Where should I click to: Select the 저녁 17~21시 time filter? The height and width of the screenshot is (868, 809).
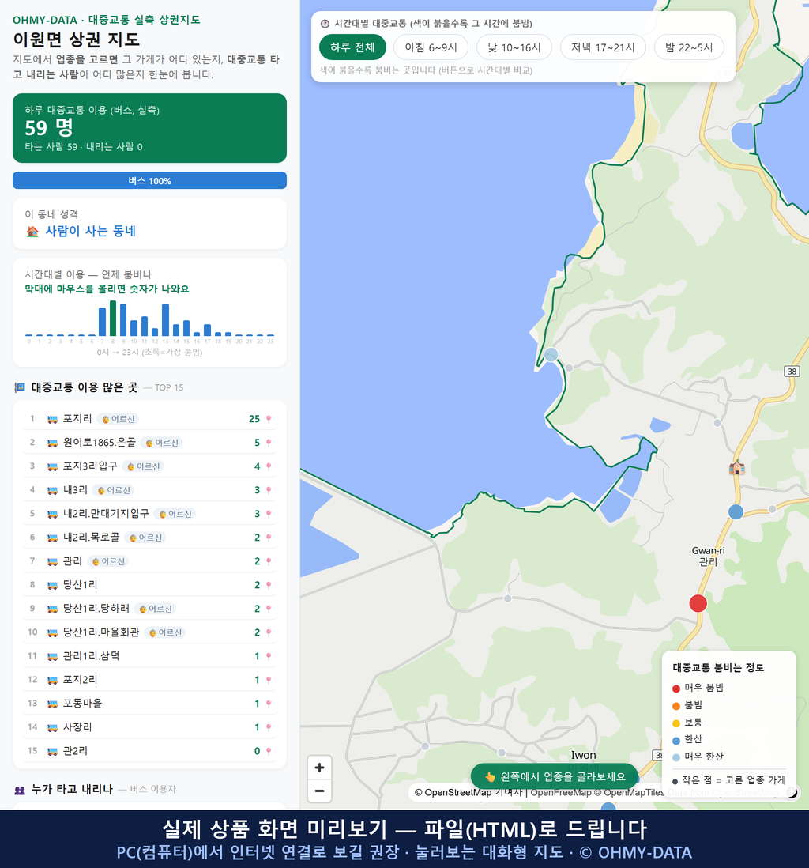[x=603, y=47]
